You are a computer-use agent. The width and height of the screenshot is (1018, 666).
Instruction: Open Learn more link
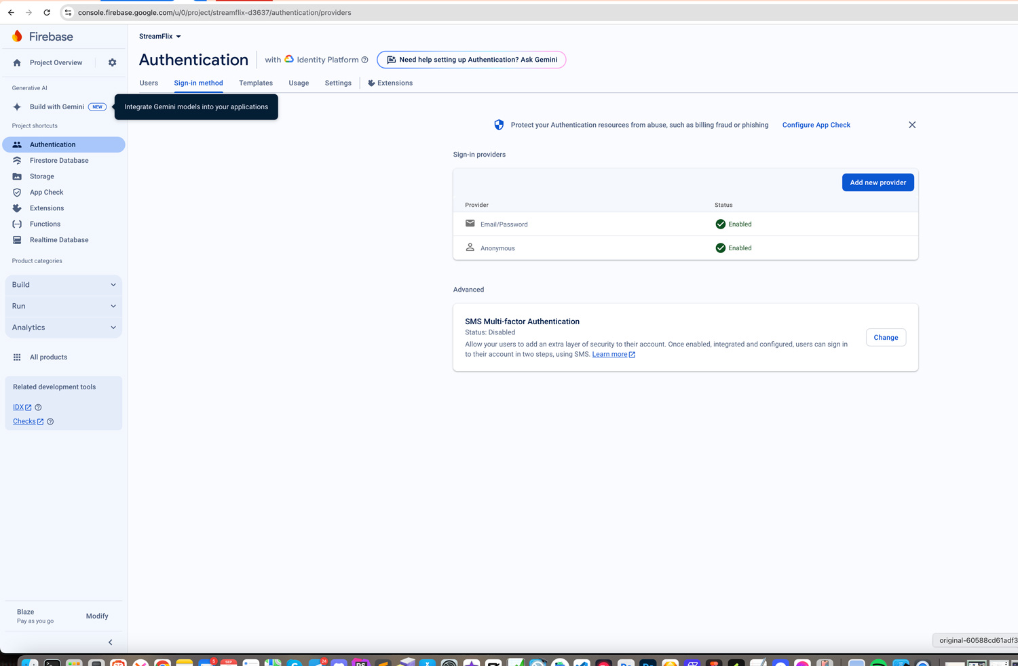pyautogui.click(x=614, y=355)
